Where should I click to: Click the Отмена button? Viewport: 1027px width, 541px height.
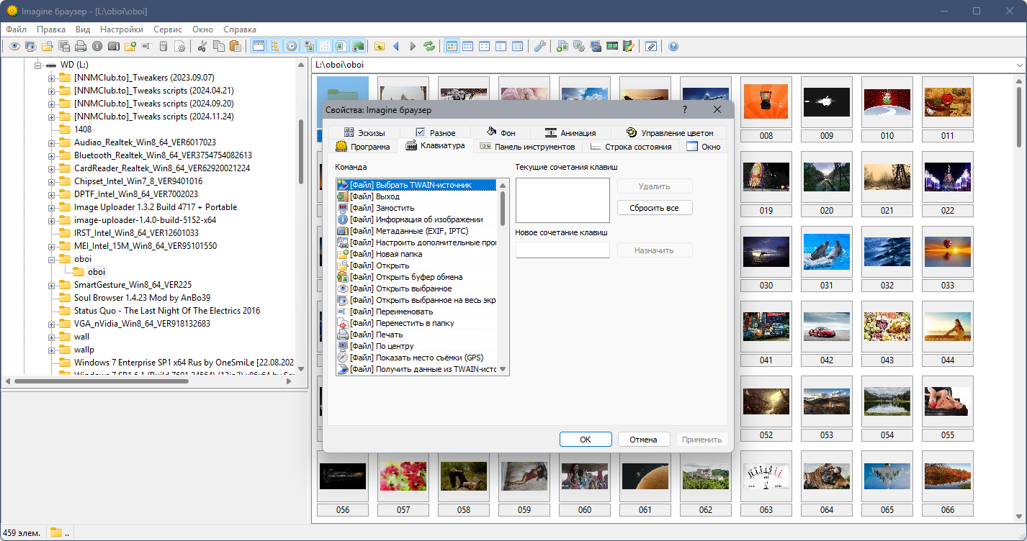click(643, 440)
